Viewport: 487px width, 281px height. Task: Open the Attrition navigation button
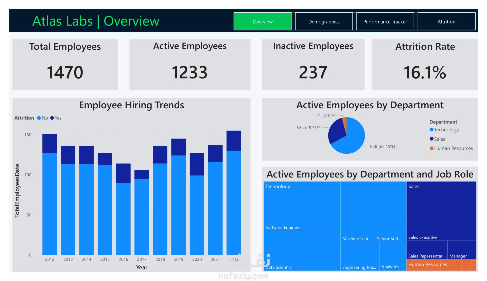click(x=446, y=22)
